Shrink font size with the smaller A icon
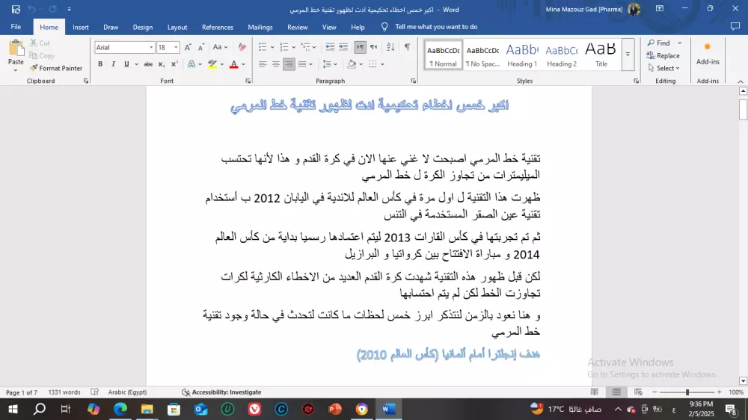Viewport: 748px width, 420px height. pos(200,47)
